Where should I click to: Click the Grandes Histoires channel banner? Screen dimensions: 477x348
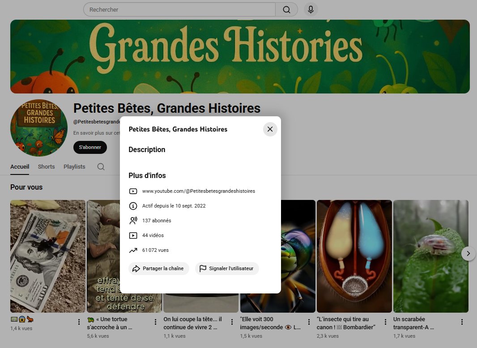pos(240,56)
